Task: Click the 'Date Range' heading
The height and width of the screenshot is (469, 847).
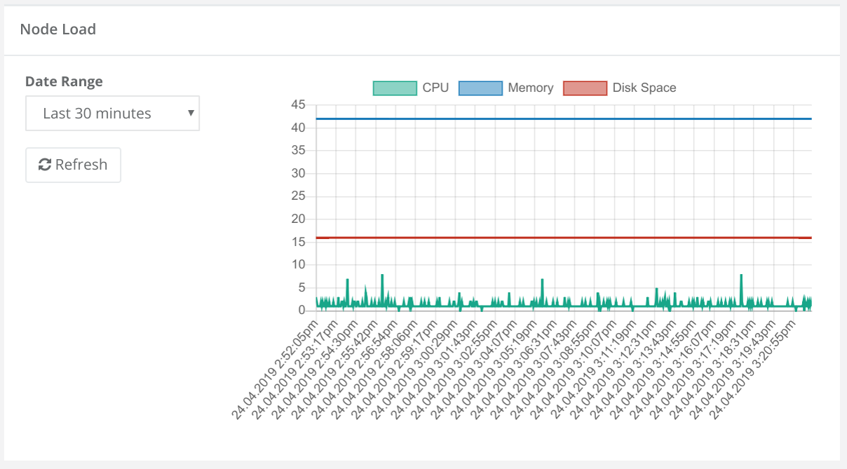Action: pos(62,81)
